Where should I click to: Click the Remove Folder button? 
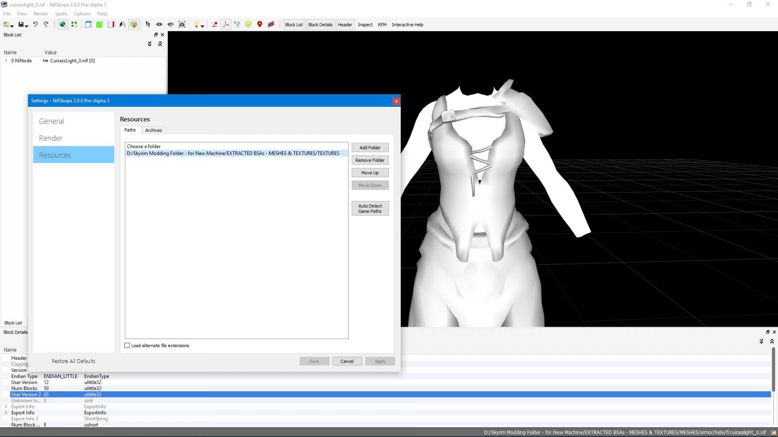click(x=370, y=160)
